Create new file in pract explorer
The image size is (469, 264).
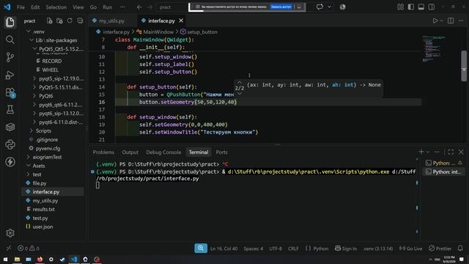49,21
